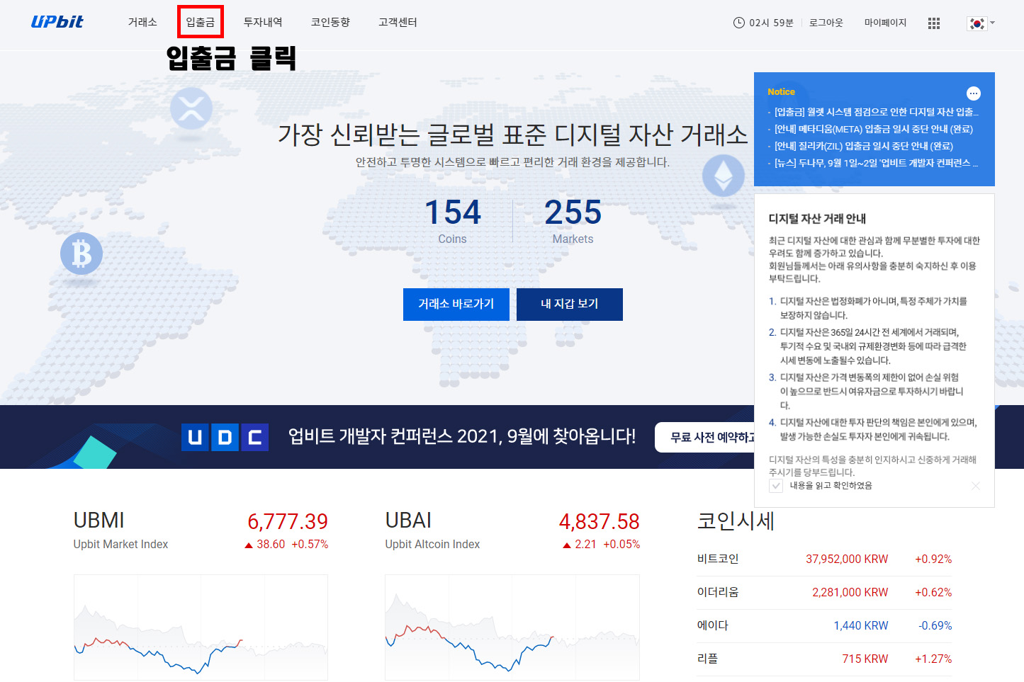Image resolution: width=1024 pixels, height=682 pixels.
Task: Click the 거래소 바로가기 button
Action: click(x=456, y=305)
